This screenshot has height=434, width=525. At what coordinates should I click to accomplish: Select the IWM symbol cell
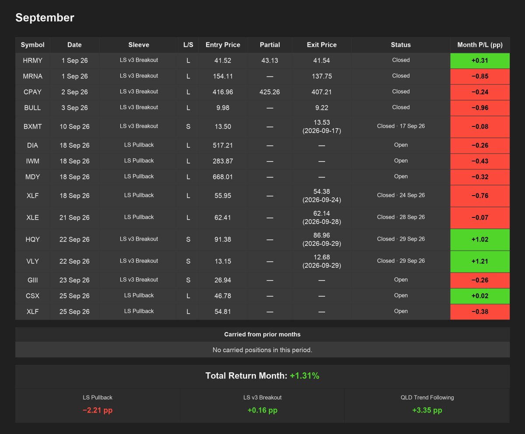[33, 161]
